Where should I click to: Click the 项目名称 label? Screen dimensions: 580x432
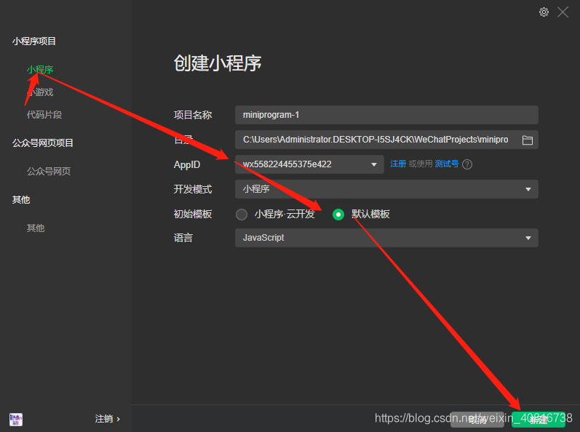(193, 115)
